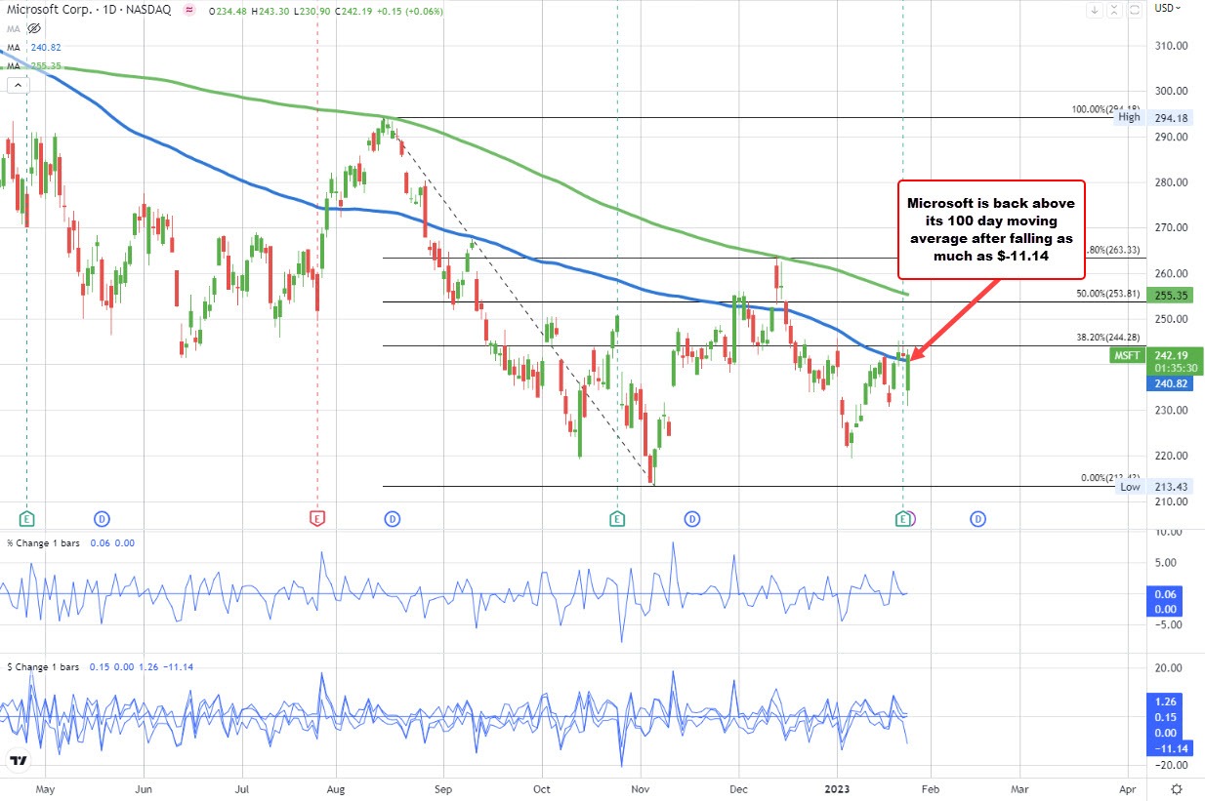
Task: Click the dividend marker near February
Action: (977, 518)
